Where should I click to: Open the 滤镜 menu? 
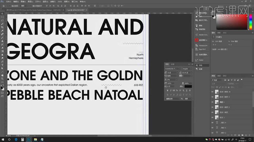click(53, 2)
